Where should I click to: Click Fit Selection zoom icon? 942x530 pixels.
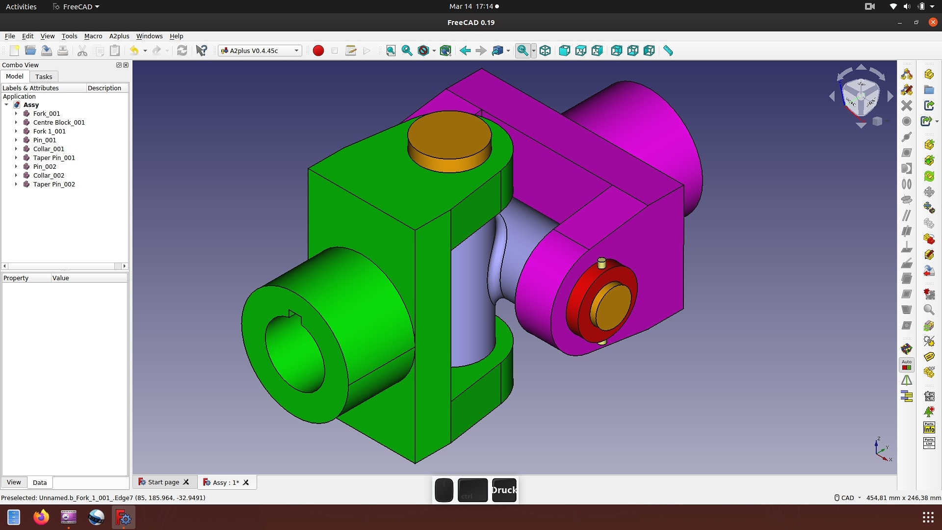click(407, 51)
